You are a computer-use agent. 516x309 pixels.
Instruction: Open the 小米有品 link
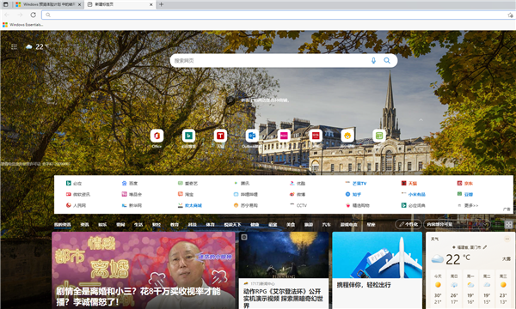point(414,194)
